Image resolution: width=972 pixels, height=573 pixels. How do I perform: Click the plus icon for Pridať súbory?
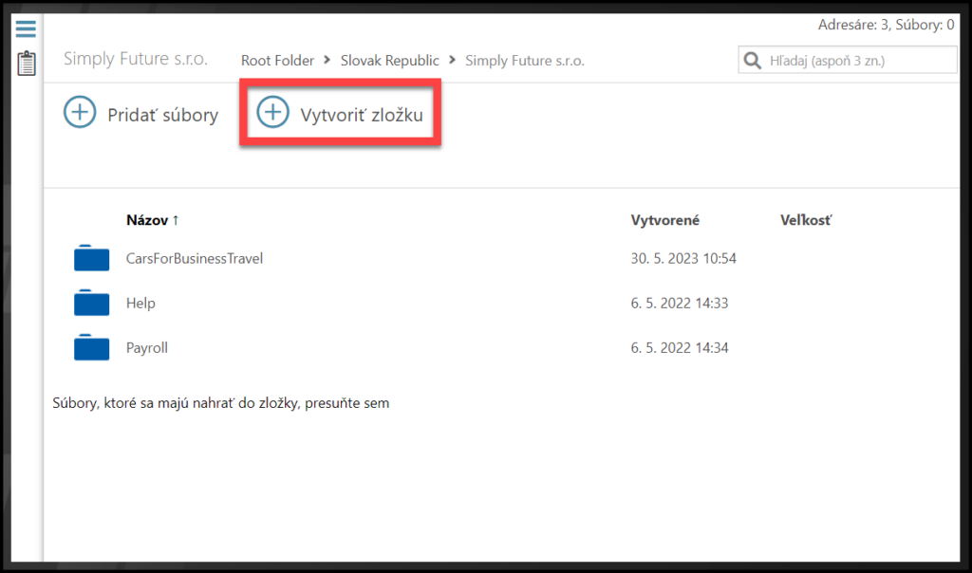click(80, 113)
